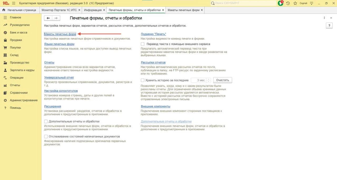
Task: Click the Справочники sidebar icon
Action: click(5, 93)
